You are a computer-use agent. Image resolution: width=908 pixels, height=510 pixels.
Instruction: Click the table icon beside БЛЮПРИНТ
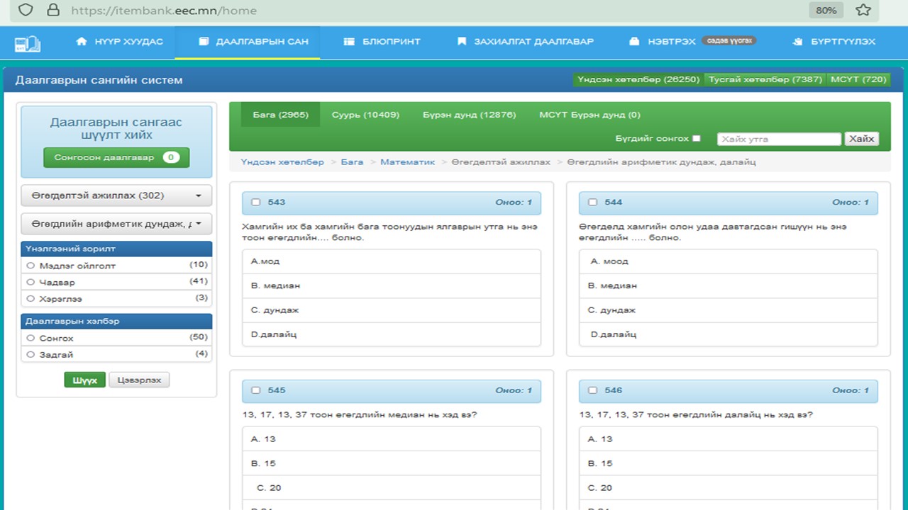coord(349,42)
